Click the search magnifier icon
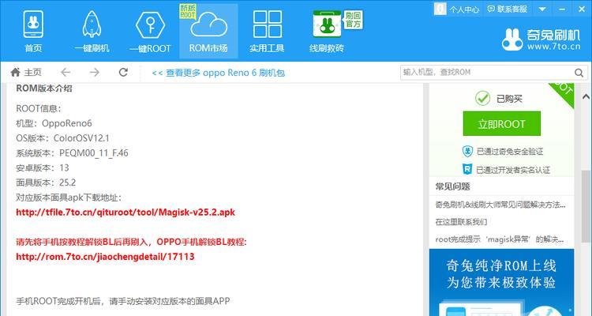 (x=579, y=73)
